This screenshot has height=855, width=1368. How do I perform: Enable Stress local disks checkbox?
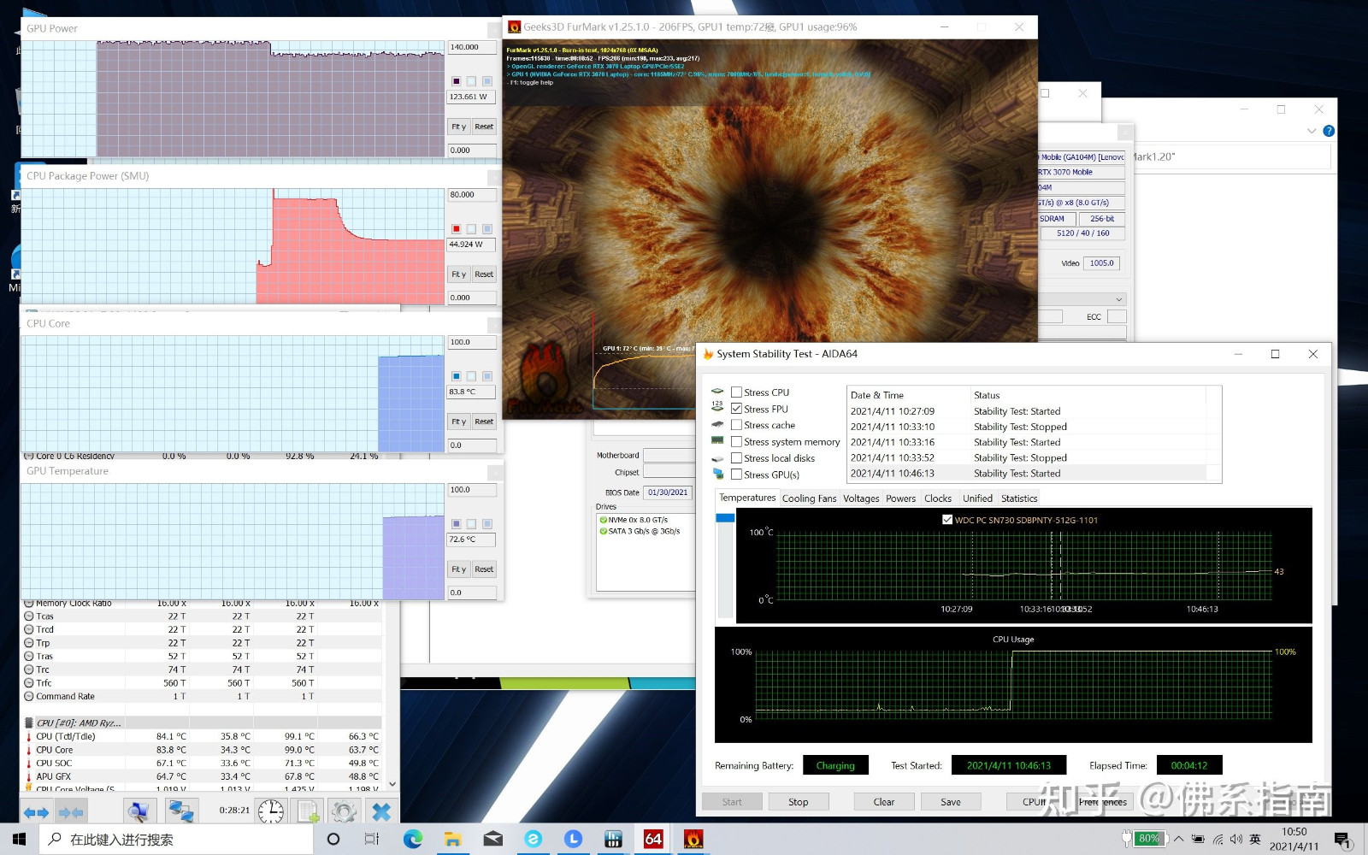pyautogui.click(x=736, y=457)
